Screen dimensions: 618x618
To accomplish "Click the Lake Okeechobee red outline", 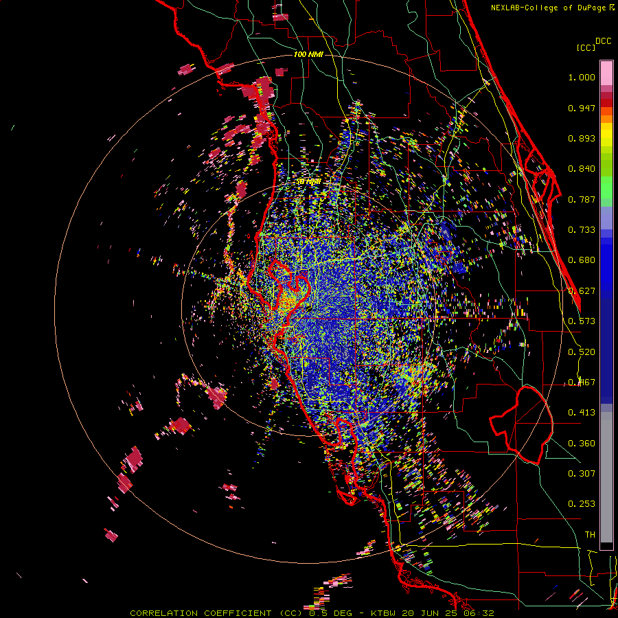I will (x=521, y=425).
